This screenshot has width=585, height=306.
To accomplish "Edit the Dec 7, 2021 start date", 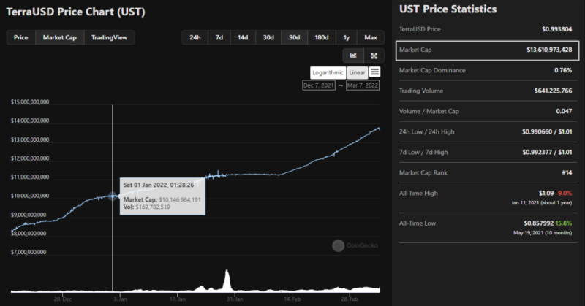I will click(320, 85).
